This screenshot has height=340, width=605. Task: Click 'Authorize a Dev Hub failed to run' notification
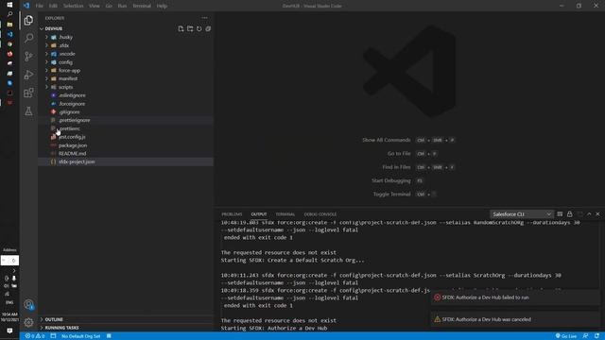(x=515, y=297)
